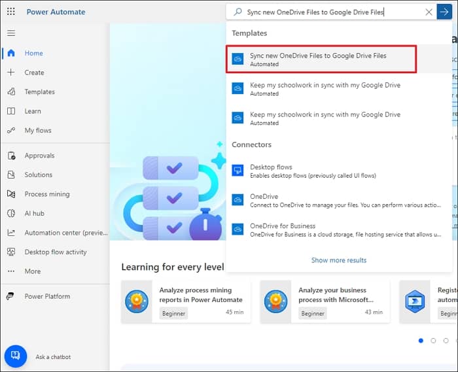Click the Create plus icon
The image size is (458, 372).
click(11, 73)
